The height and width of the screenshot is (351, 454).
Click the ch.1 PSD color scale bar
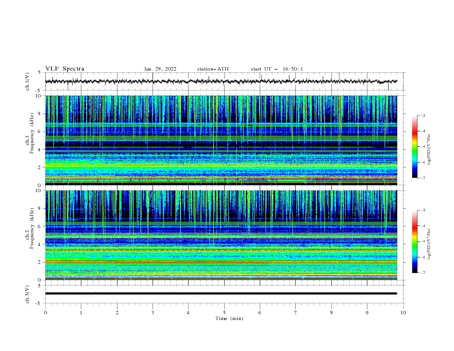point(415,147)
